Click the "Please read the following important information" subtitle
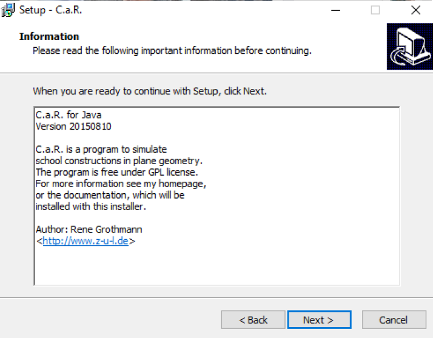 172,51
